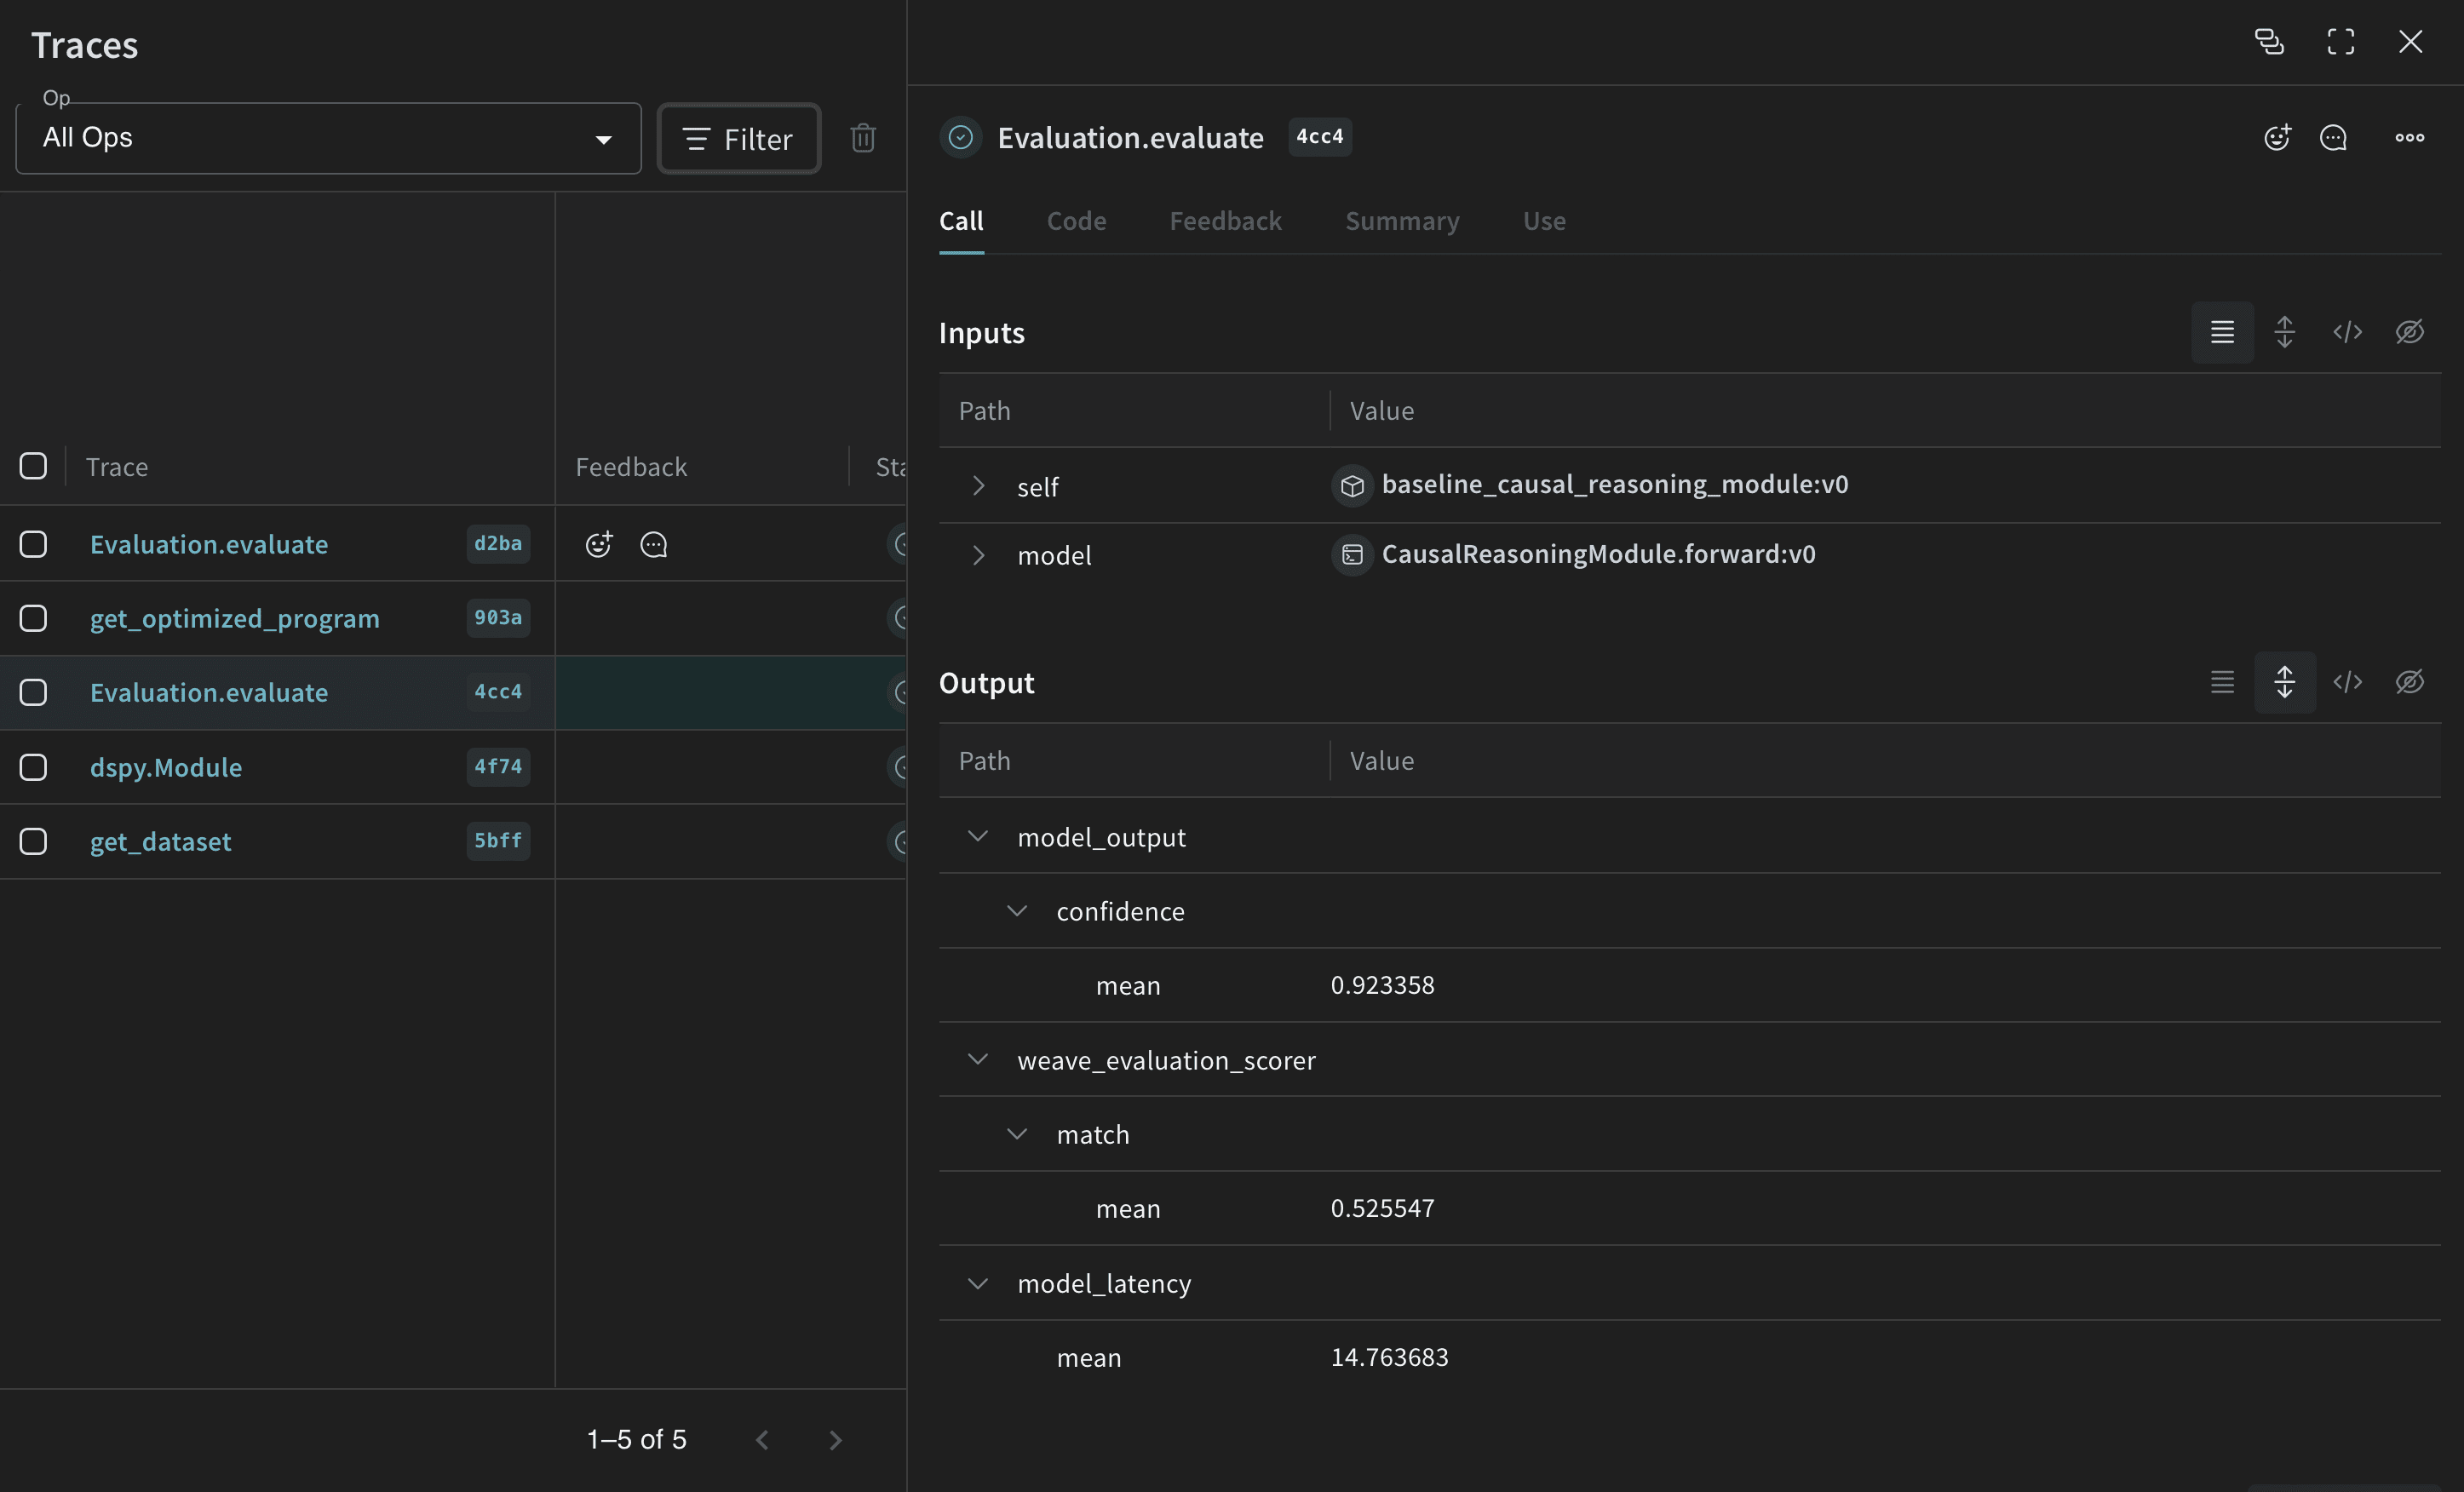The height and width of the screenshot is (1492, 2464).
Task: Click the 1–5 of 5 pagination text
Action: [637, 1440]
